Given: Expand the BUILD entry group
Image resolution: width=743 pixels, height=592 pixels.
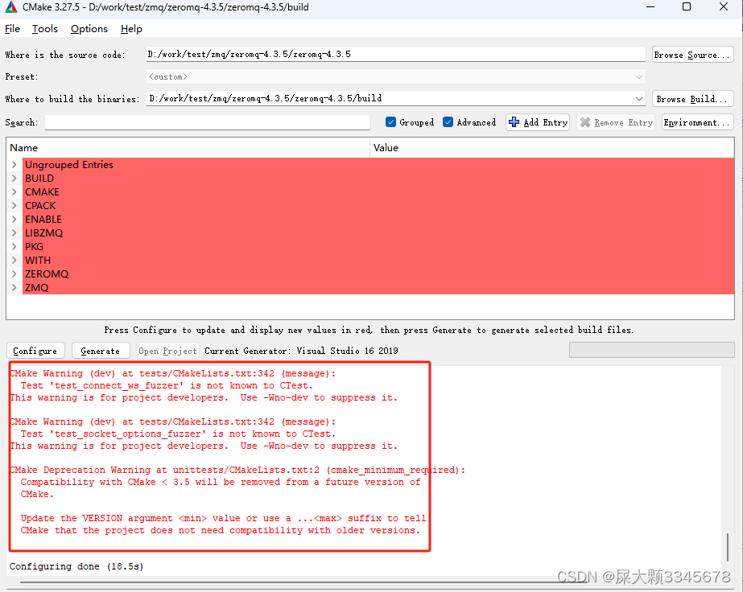Looking at the screenshot, I should click(13, 178).
